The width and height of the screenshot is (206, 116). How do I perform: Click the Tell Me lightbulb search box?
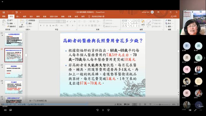[97, 16]
